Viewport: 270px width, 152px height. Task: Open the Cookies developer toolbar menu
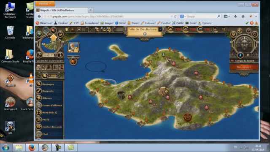(61, 23)
